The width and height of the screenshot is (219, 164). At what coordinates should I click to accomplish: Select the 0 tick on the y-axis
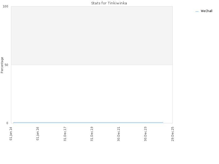point(7,123)
